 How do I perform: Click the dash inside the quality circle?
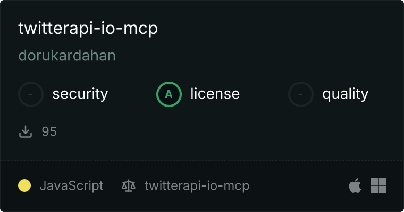pyautogui.click(x=300, y=94)
